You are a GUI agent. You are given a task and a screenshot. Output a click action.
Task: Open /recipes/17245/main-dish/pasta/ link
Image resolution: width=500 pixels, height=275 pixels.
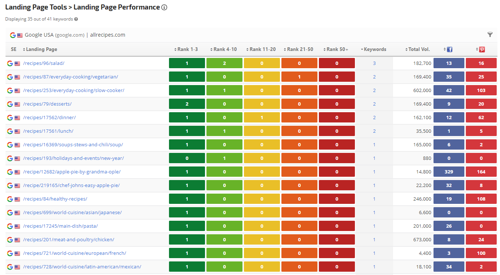point(60,226)
